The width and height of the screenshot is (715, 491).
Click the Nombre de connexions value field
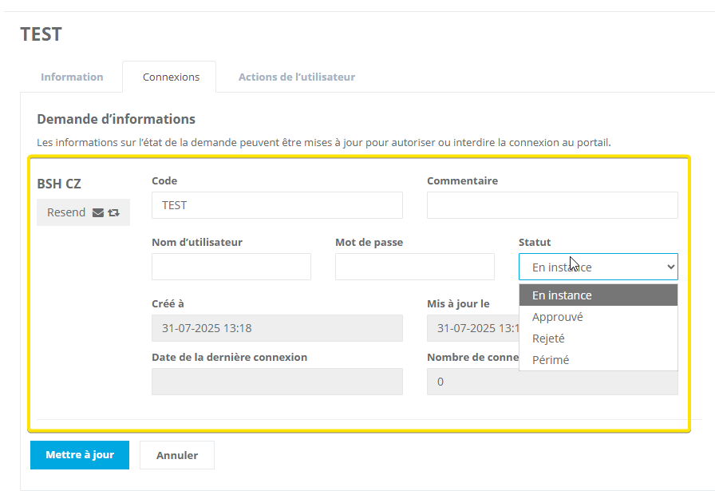551,383
